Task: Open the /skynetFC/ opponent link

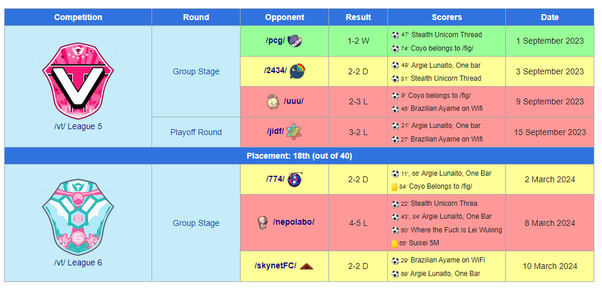Action: point(275,266)
